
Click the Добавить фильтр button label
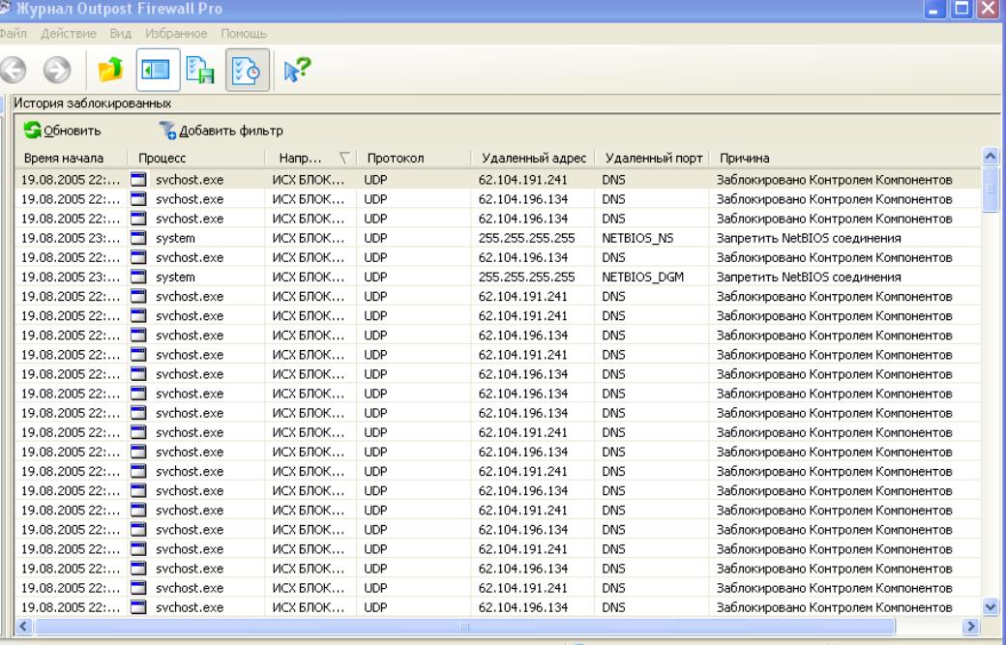pos(231,131)
